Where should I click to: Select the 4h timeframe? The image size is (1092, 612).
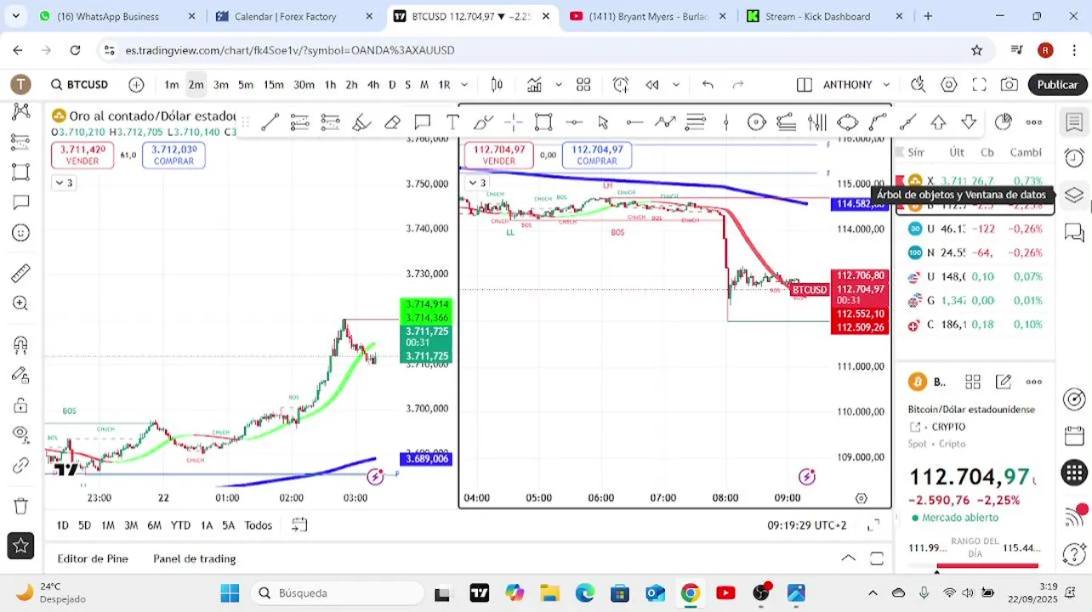pyautogui.click(x=373, y=84)
